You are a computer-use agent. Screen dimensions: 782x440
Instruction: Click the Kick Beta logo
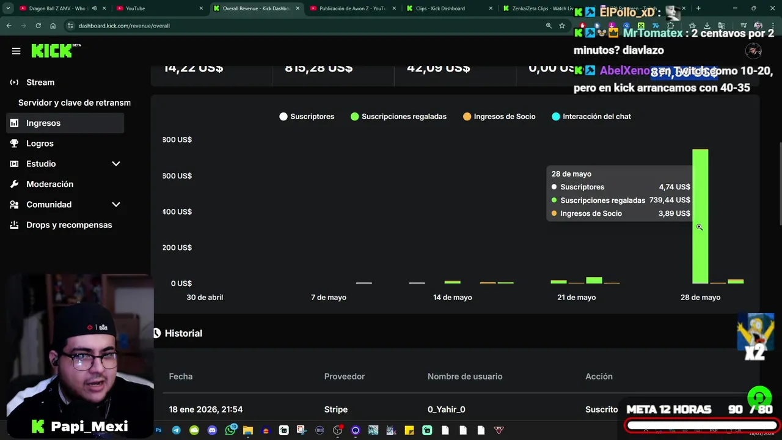(56, 51)
